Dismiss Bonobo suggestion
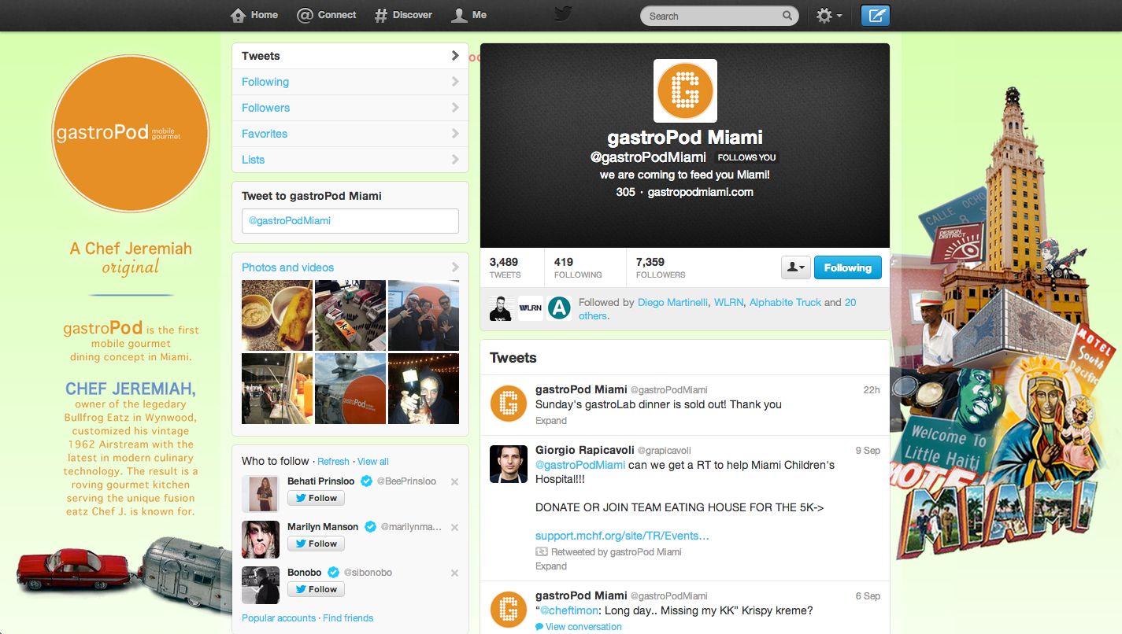This screenshot has height=634, width=1122. [454, 573]
